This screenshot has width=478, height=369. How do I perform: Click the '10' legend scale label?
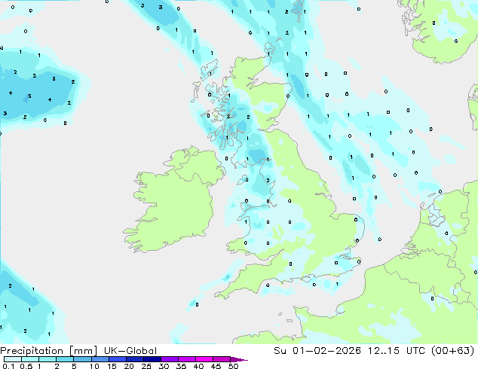pyautogui.click(x=94, y=366)
